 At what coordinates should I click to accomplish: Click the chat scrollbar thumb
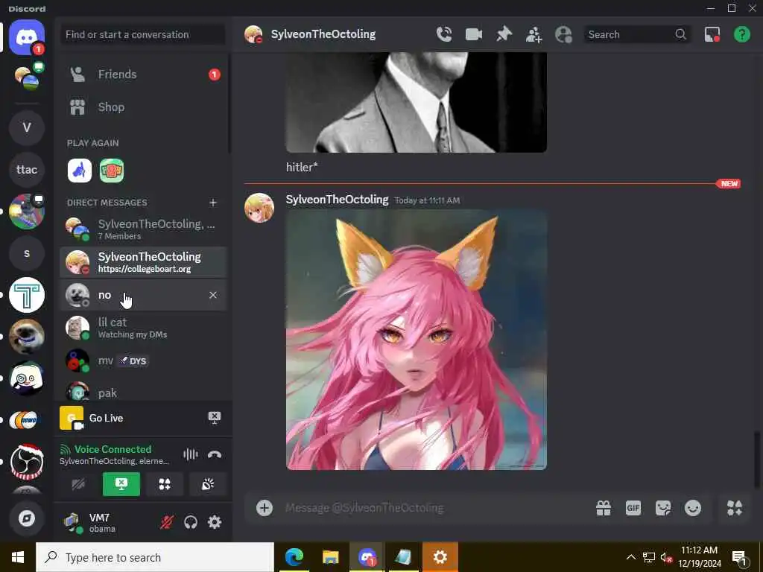[x=757, y=459]
